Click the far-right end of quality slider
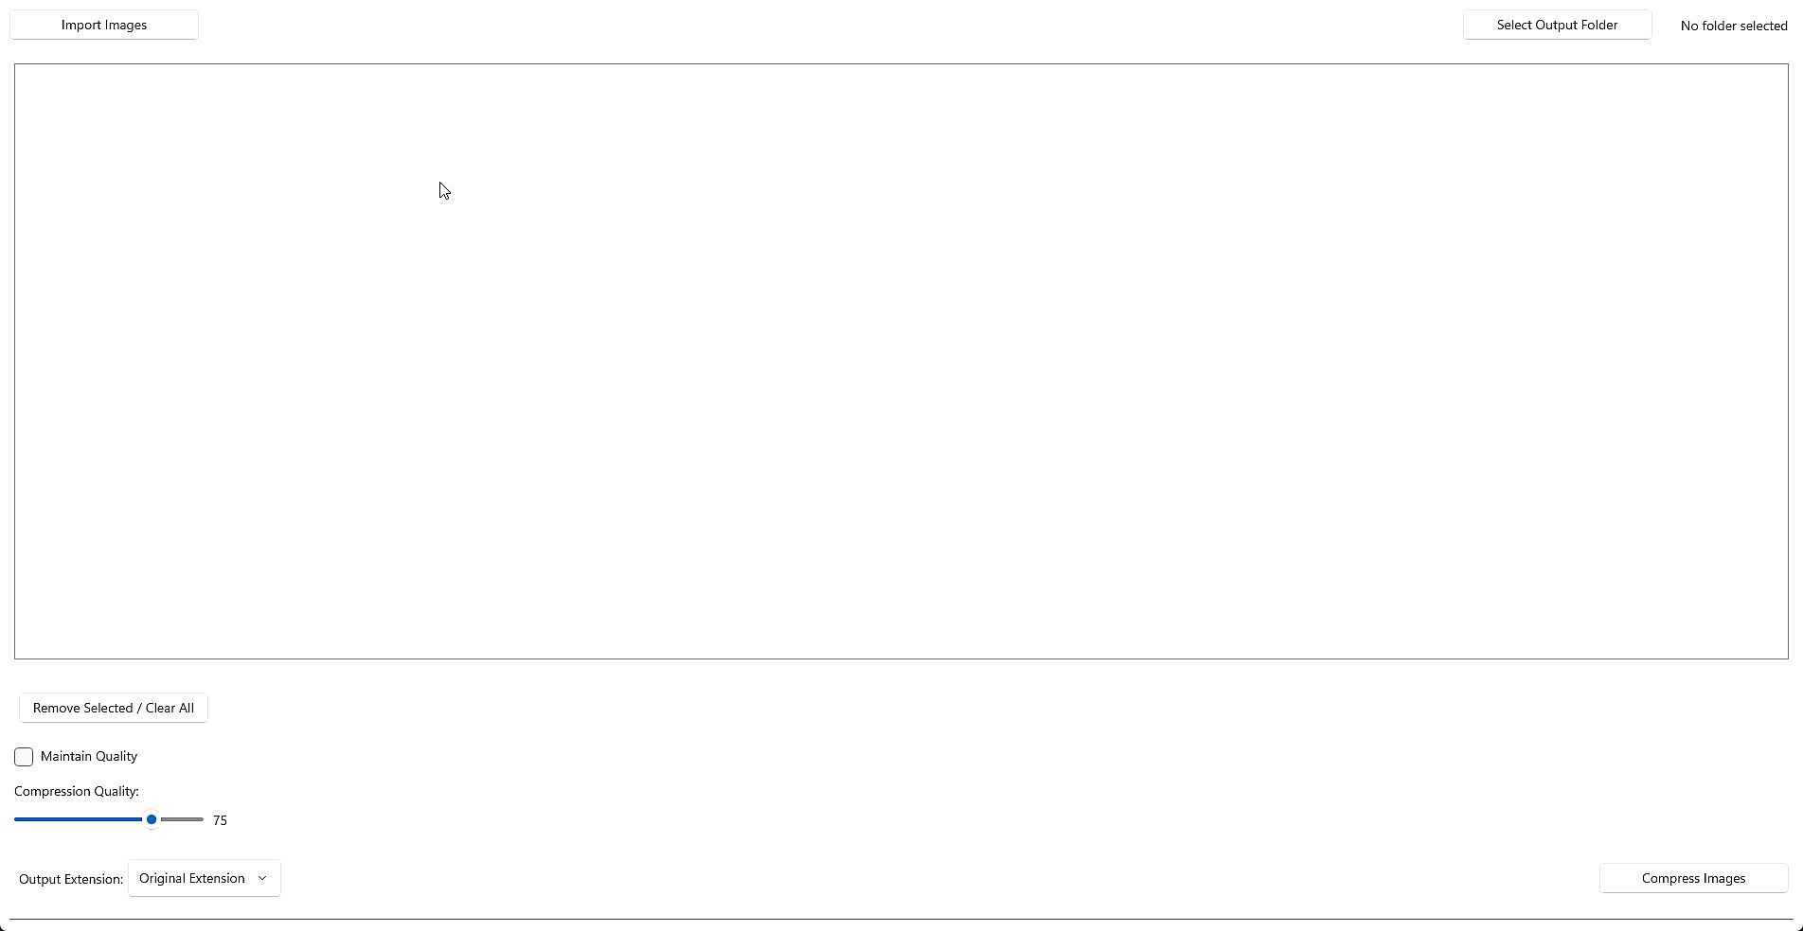This screenshot has width=1803, height=931. click(202, 819)
